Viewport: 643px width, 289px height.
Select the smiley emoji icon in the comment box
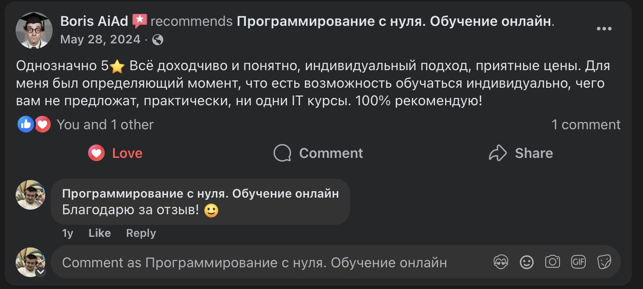pyautogui.click(x=526, y=262)
